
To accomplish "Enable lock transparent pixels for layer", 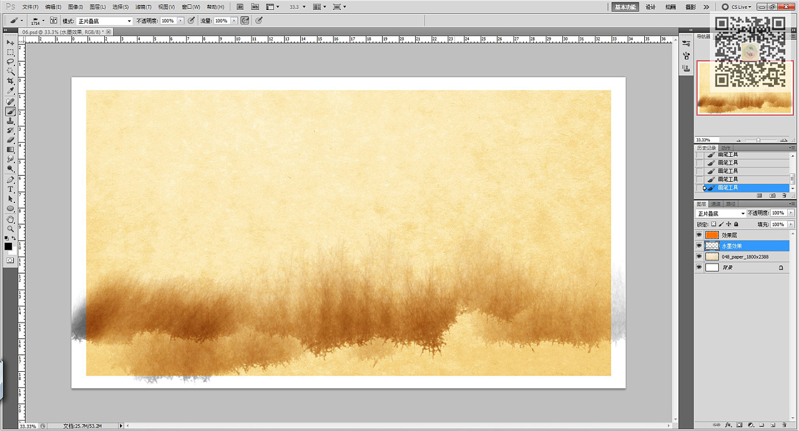I will 713,224.
